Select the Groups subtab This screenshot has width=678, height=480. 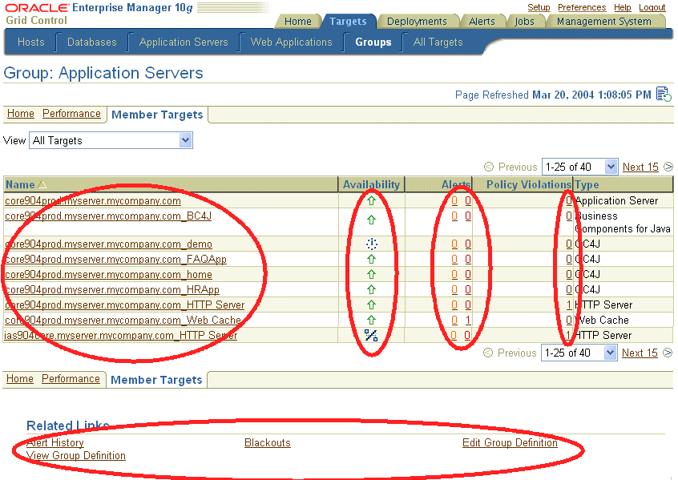click(373, 42)
